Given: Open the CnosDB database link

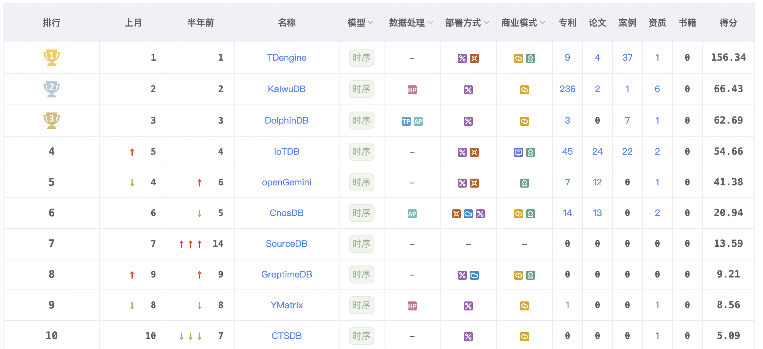Looking at the screenshot, I should pyautogui.click(x=287, y=213).
